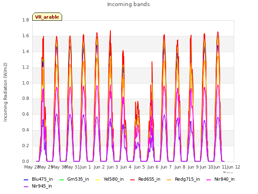The height and width of the screenshot is (194, 258).
Task: Click the 1.4 y-axis tick label
Action: click(x=25, y=52)
